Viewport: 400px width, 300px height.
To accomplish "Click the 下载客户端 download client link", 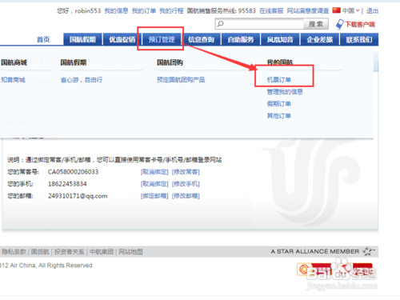I will click(x=360, y=24).
